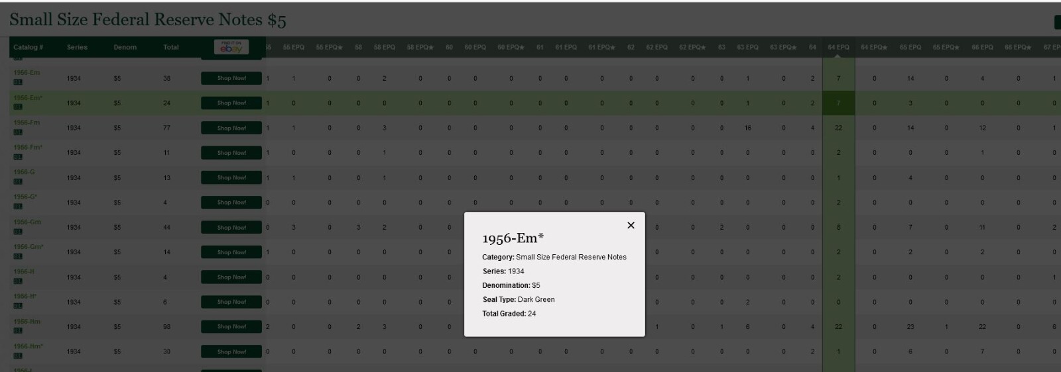This screenshot has height=372, width=1061.
Task: Click the badge icon under 1956-G
Action: 18,181
